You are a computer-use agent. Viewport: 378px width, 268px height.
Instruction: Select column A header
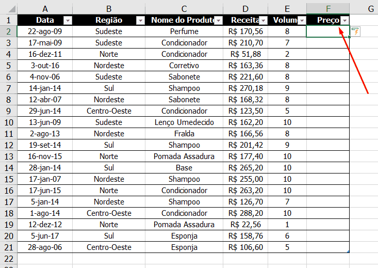(x=45, y=9)
